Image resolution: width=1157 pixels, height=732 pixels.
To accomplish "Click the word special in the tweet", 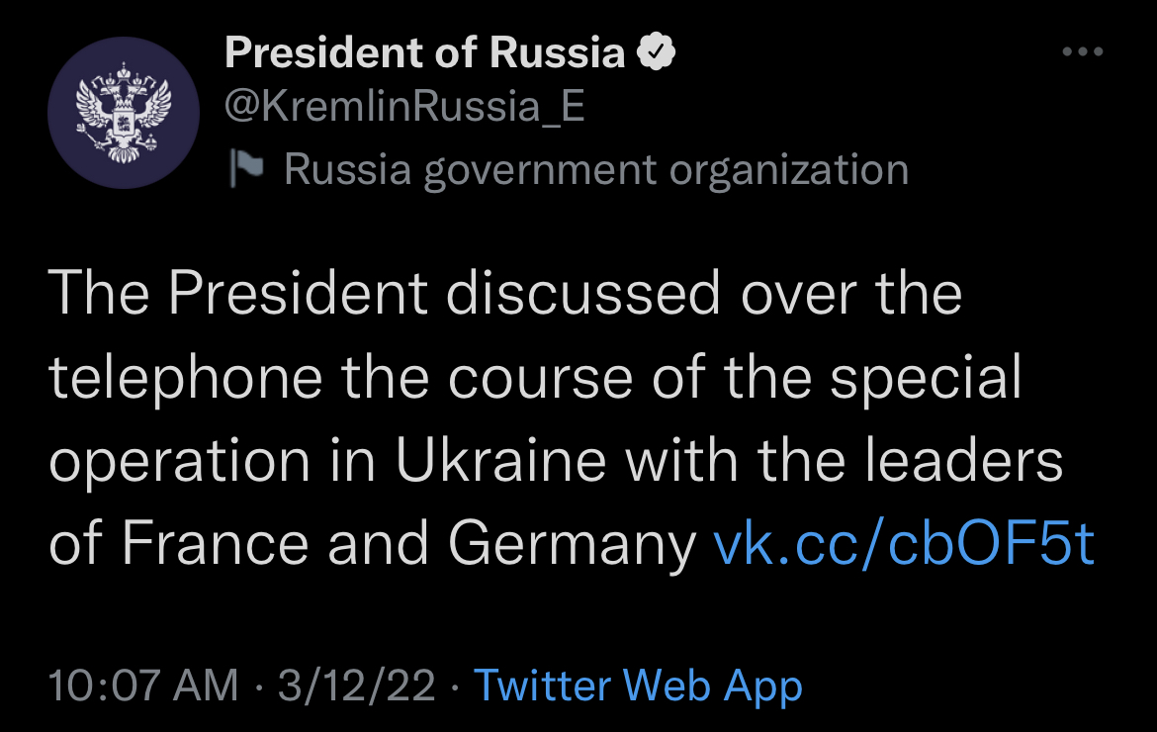I will click(926, 379).
